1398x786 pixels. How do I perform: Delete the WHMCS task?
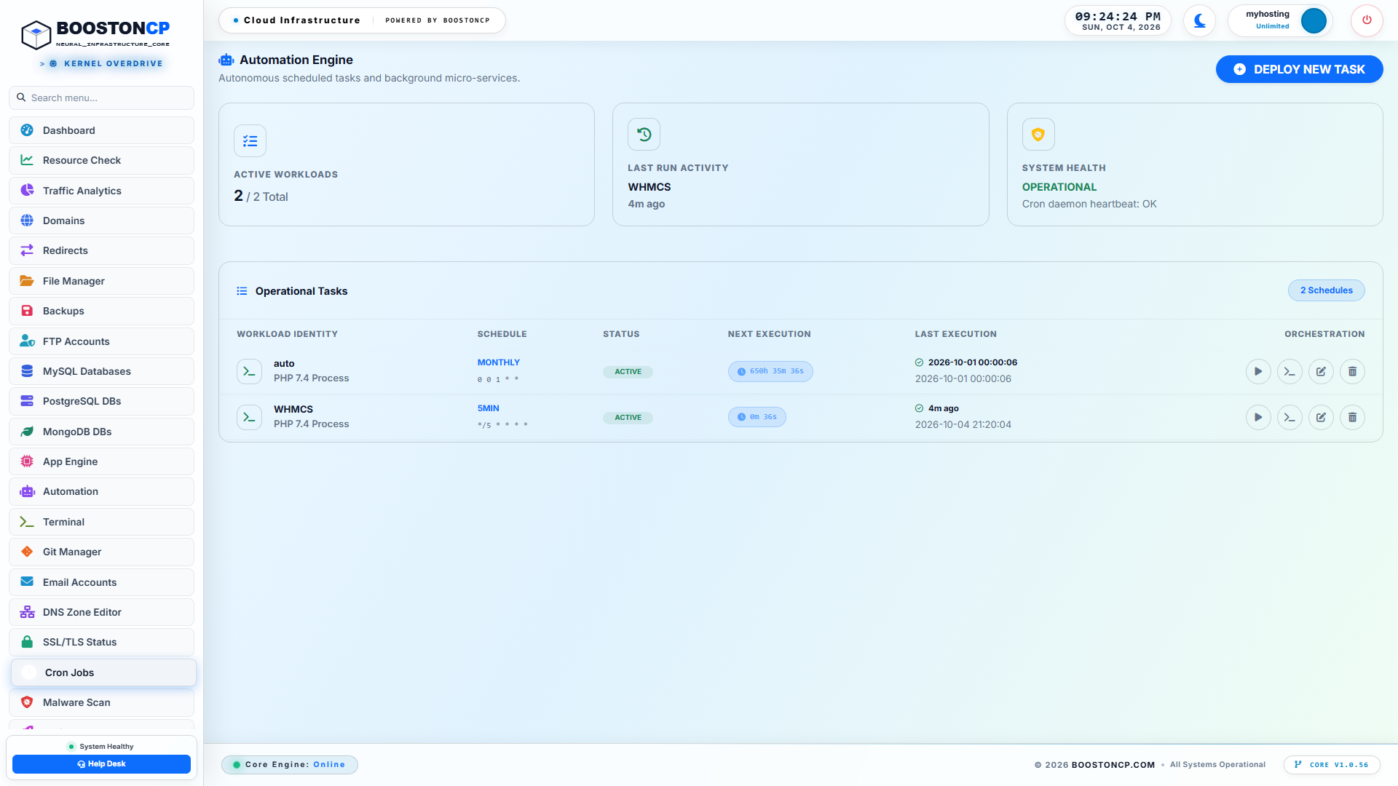1352,417
